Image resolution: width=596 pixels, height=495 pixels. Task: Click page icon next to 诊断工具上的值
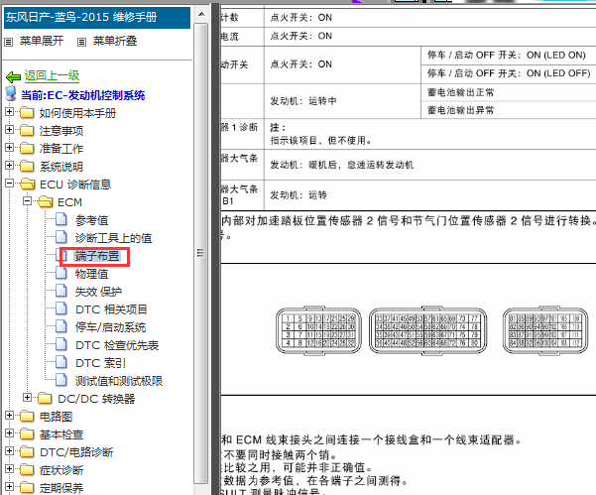coord(61,237)
